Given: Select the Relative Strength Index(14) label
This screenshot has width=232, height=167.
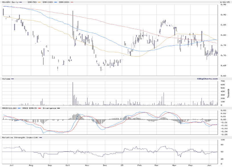Looking at the screenshot, I should [19, 138].
